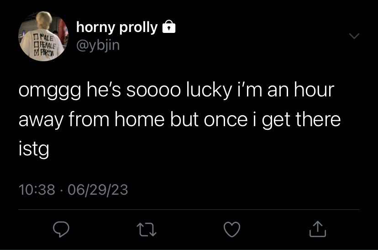
Task: Open the share arrow icon
Action: tap(318, 229)
